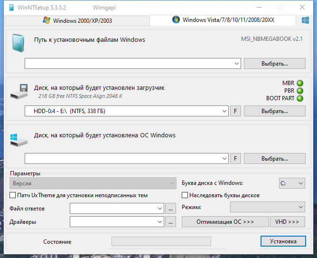317x258 pixels.
Task: Click Выбрать for Windows installation disk
Action: [x=275, y=158]
